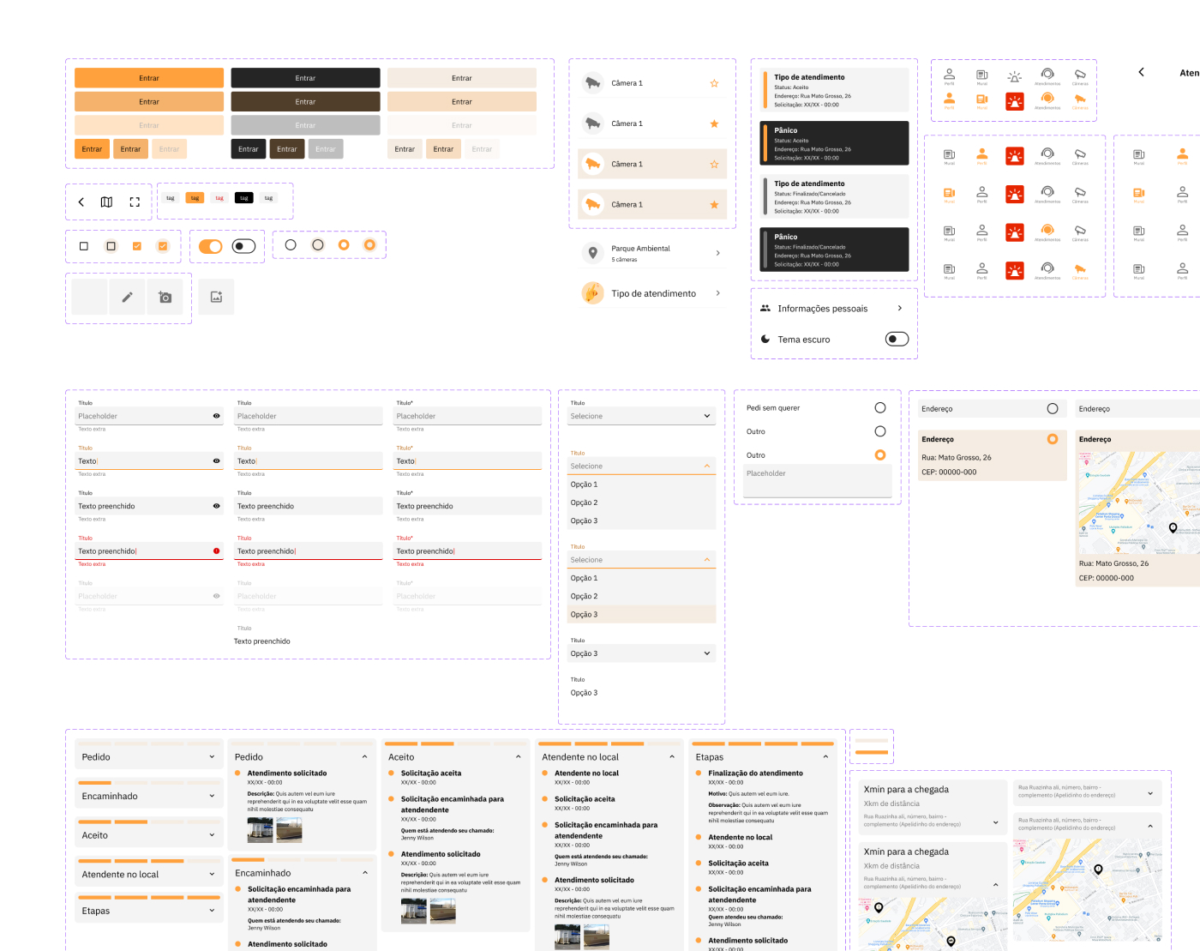Click the map preview inside the Endereço card

tap(1140, 503)
